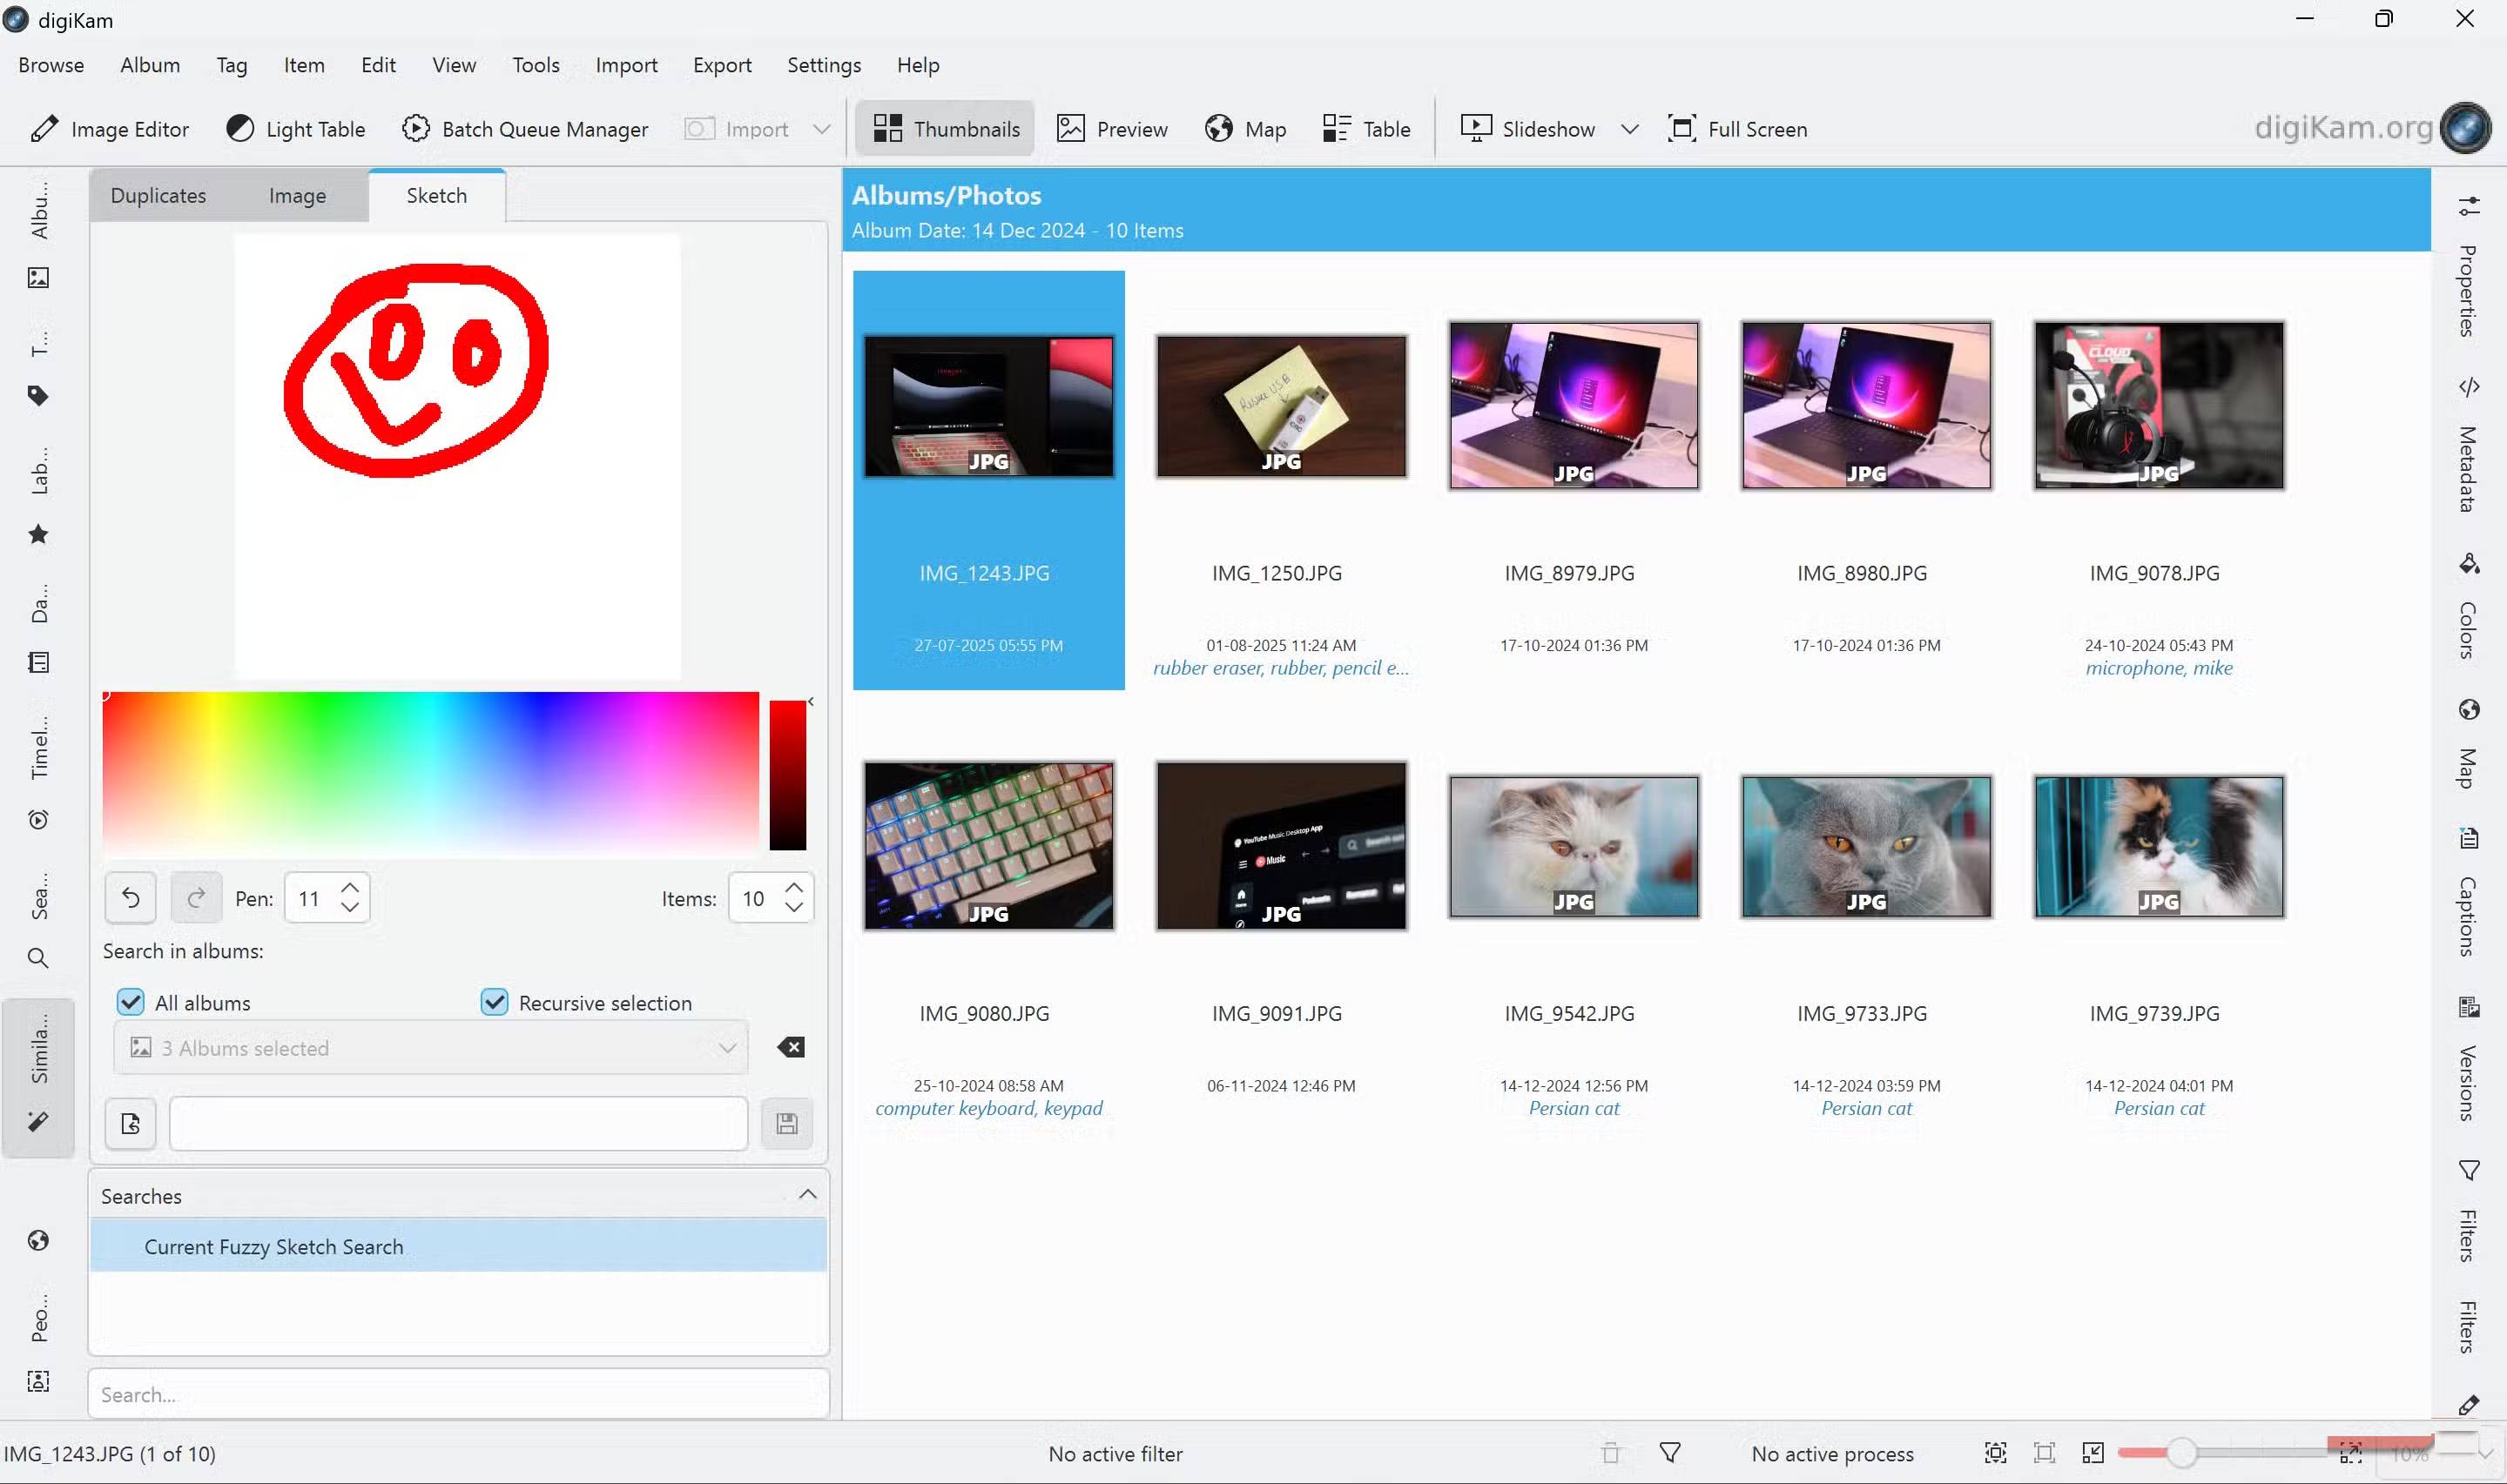Select Current Fuzzy Sketch Search entry

point(274,1246)
